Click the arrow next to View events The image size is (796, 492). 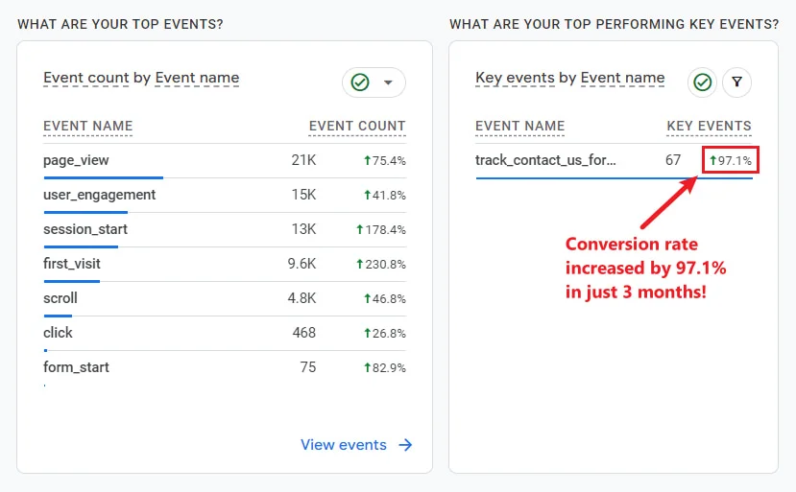tap(405, 445)
